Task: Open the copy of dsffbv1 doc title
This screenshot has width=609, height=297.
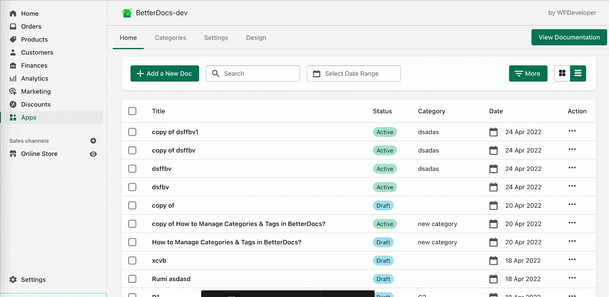Action: [x=175, y=132]
